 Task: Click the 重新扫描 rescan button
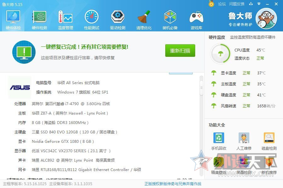(180, 51)
